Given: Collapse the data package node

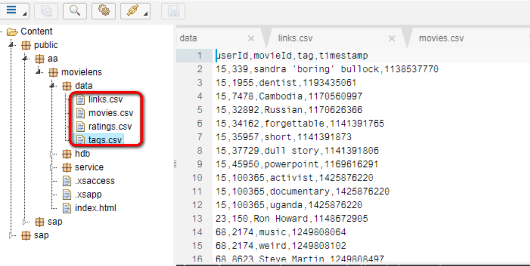Looking at the screenshot, I should 53,85.
